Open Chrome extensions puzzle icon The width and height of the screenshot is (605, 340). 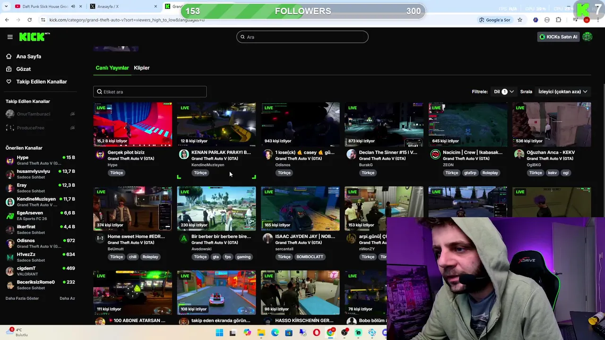[559, 20]
